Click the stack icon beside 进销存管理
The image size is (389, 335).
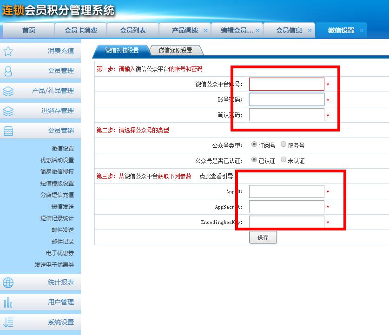tap(8, 111)
